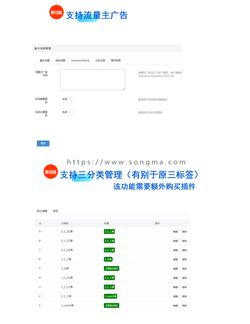
Task: Delete the 1_root大类 category row
Action: coord(184,306)
